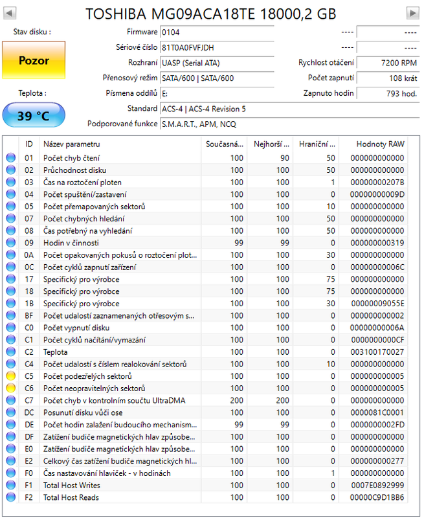Click the disk title TOSHIBA MG09ACA18TE
This screenshot has height=518, width=424.
pos(170,14)
